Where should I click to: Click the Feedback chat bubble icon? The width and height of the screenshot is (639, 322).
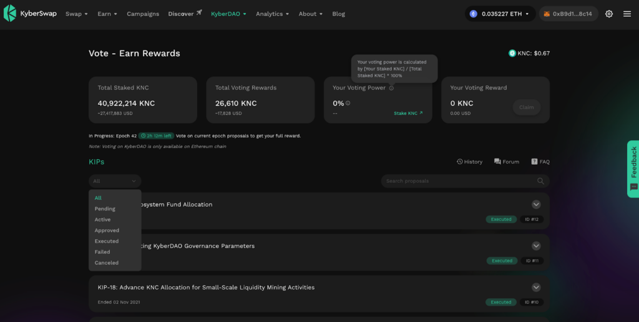634,187
